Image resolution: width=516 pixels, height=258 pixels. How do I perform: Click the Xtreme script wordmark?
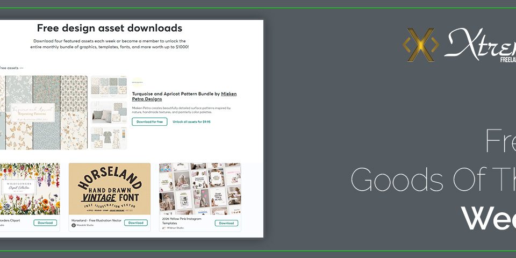[481, 44]
